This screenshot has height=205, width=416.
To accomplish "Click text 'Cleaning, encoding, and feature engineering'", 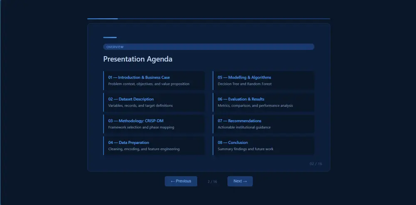I will pyautogui.click(x=144, y=149).
